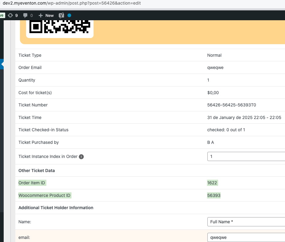The width and height of the screenshot is (285, 242).
Task: Click the browser address bar URL
Action: click(71, 3)
